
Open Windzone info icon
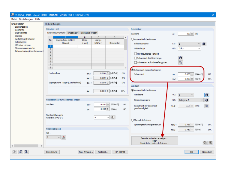pos(207,95)
